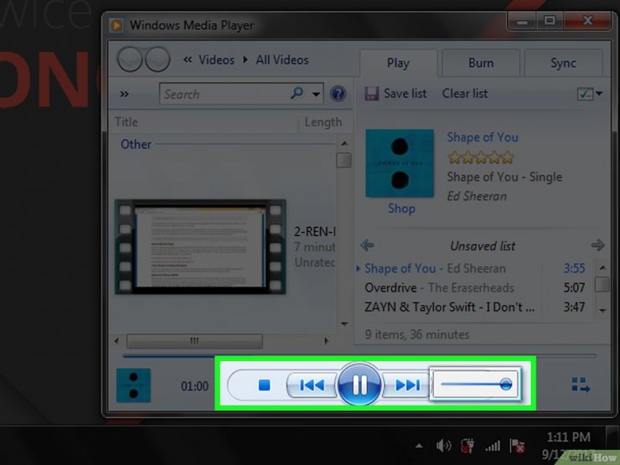The height and width of the screenshot is (465, 620).
Task: Open the taskbar network signal icon
Action: pos(493,446)
